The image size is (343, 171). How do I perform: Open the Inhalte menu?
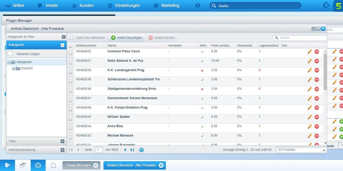[48, 6]
